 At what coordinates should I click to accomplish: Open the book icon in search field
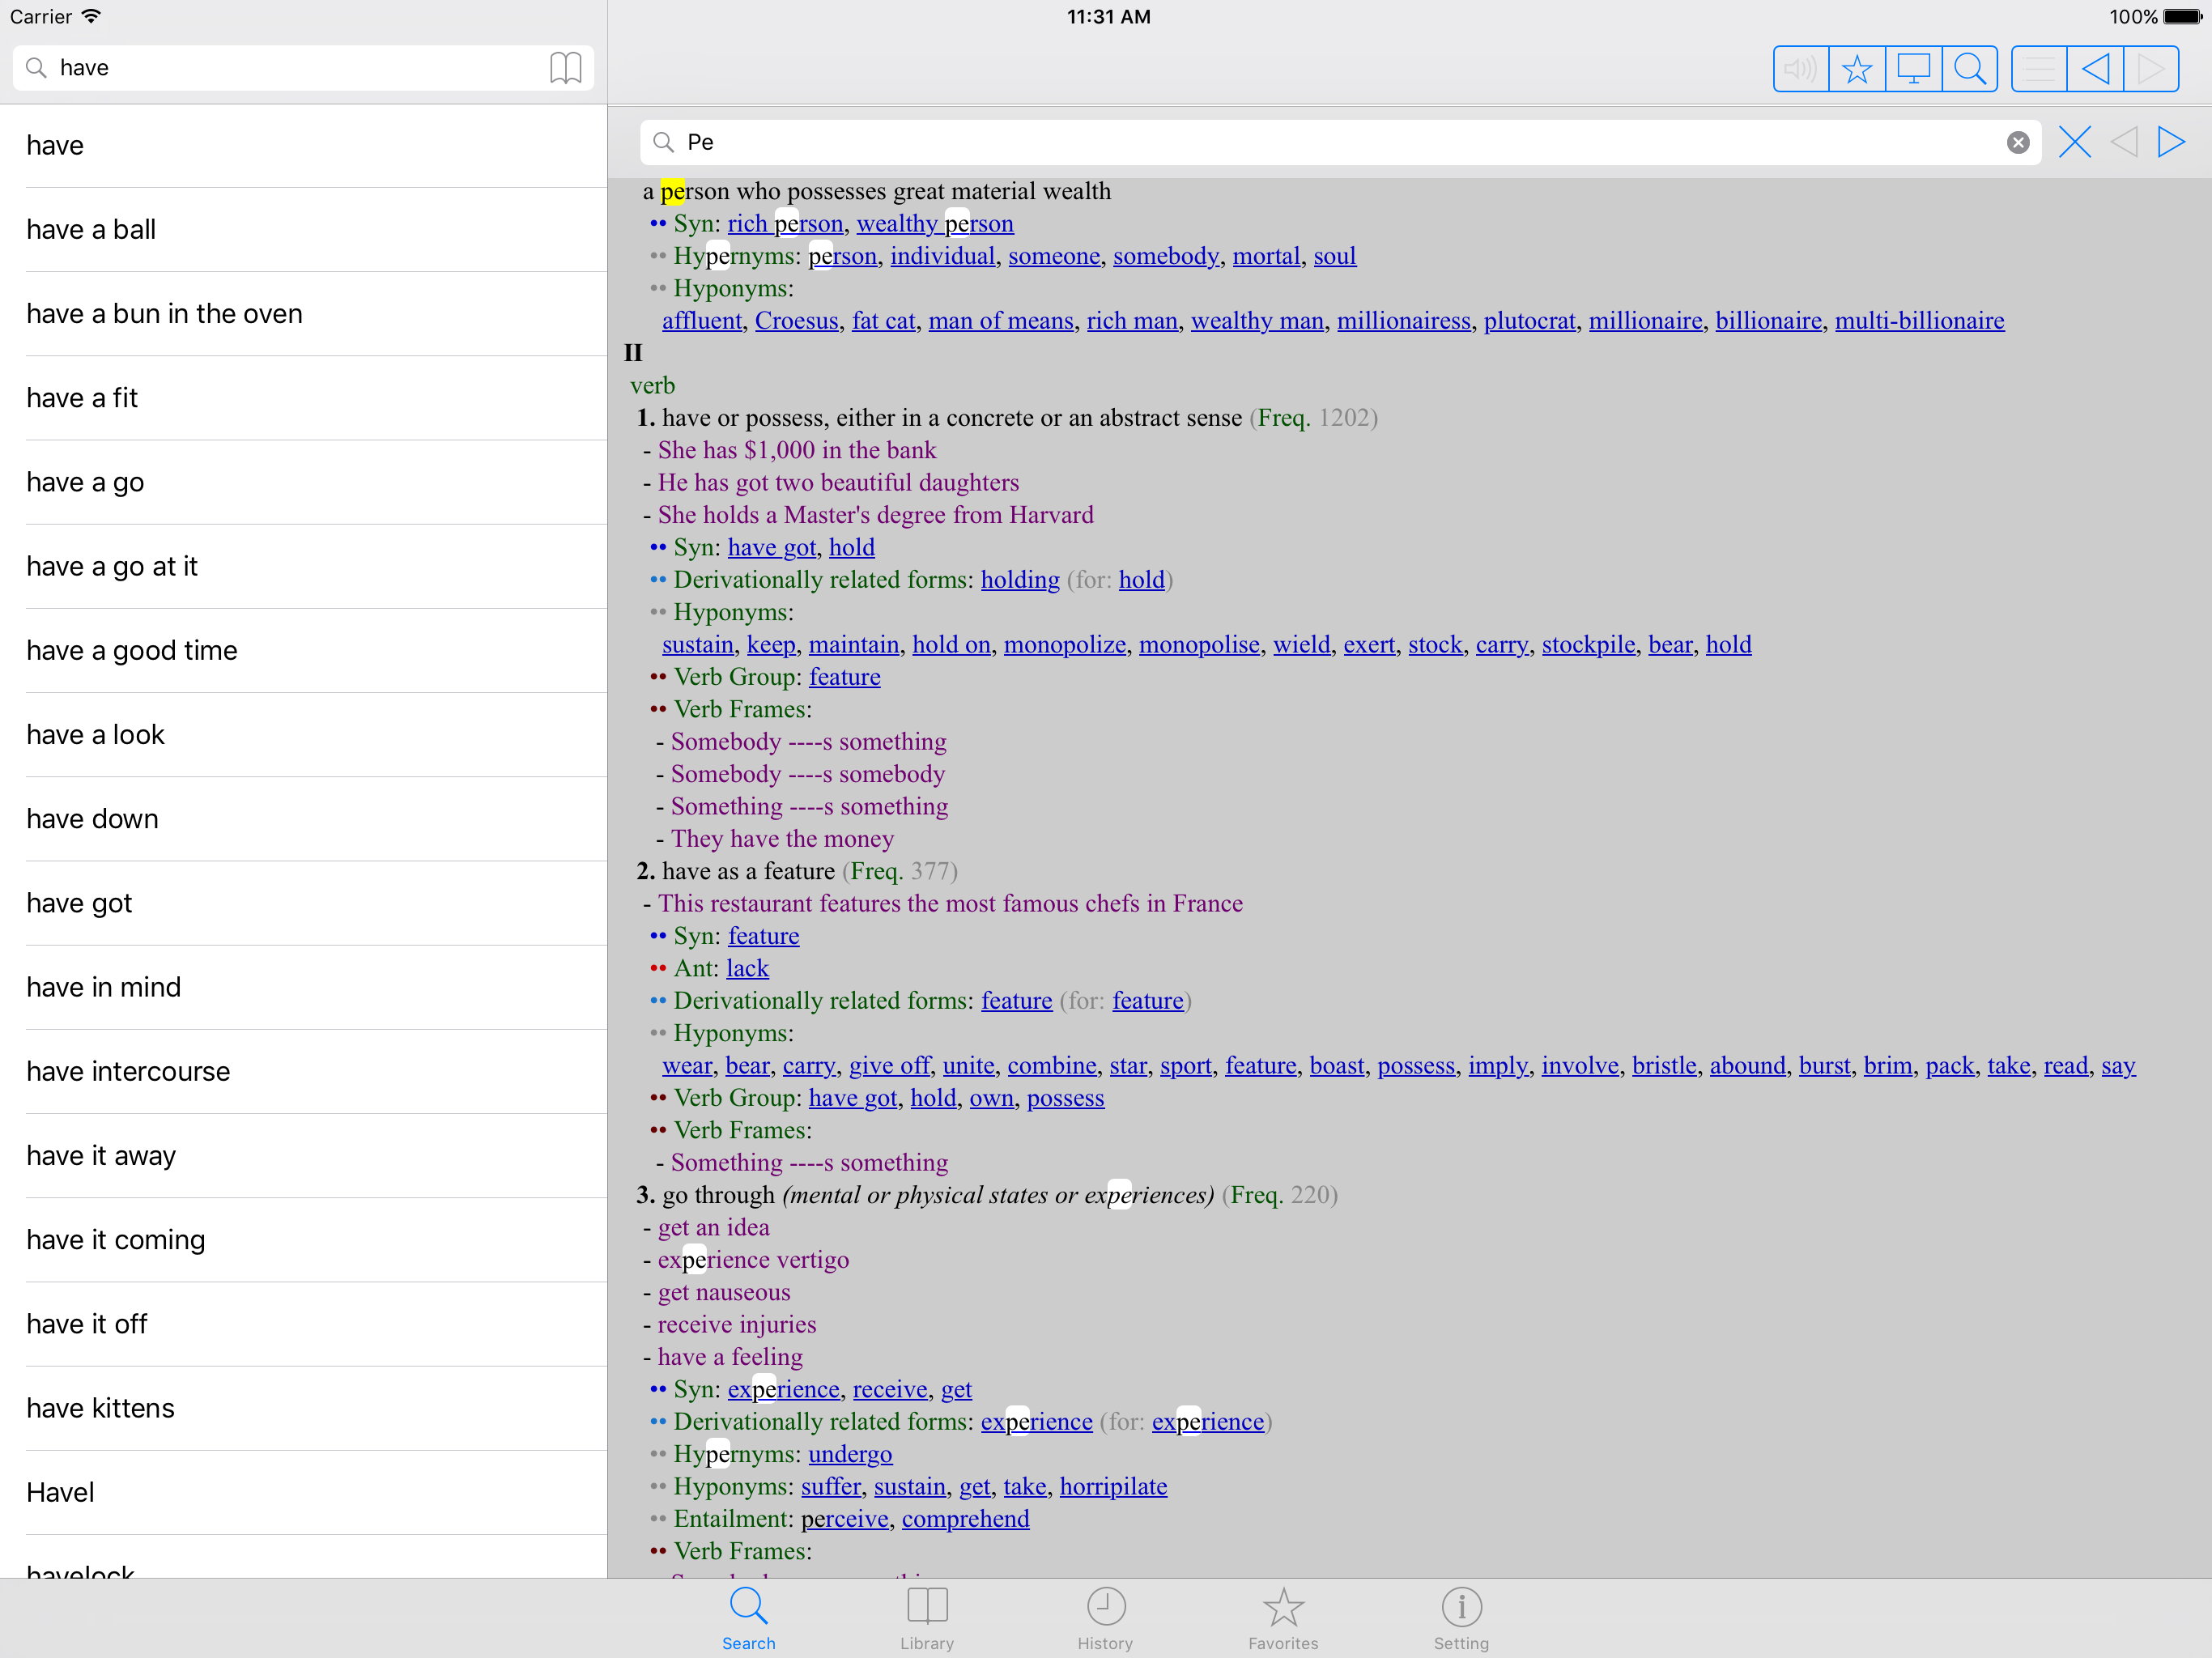(565, 68)
